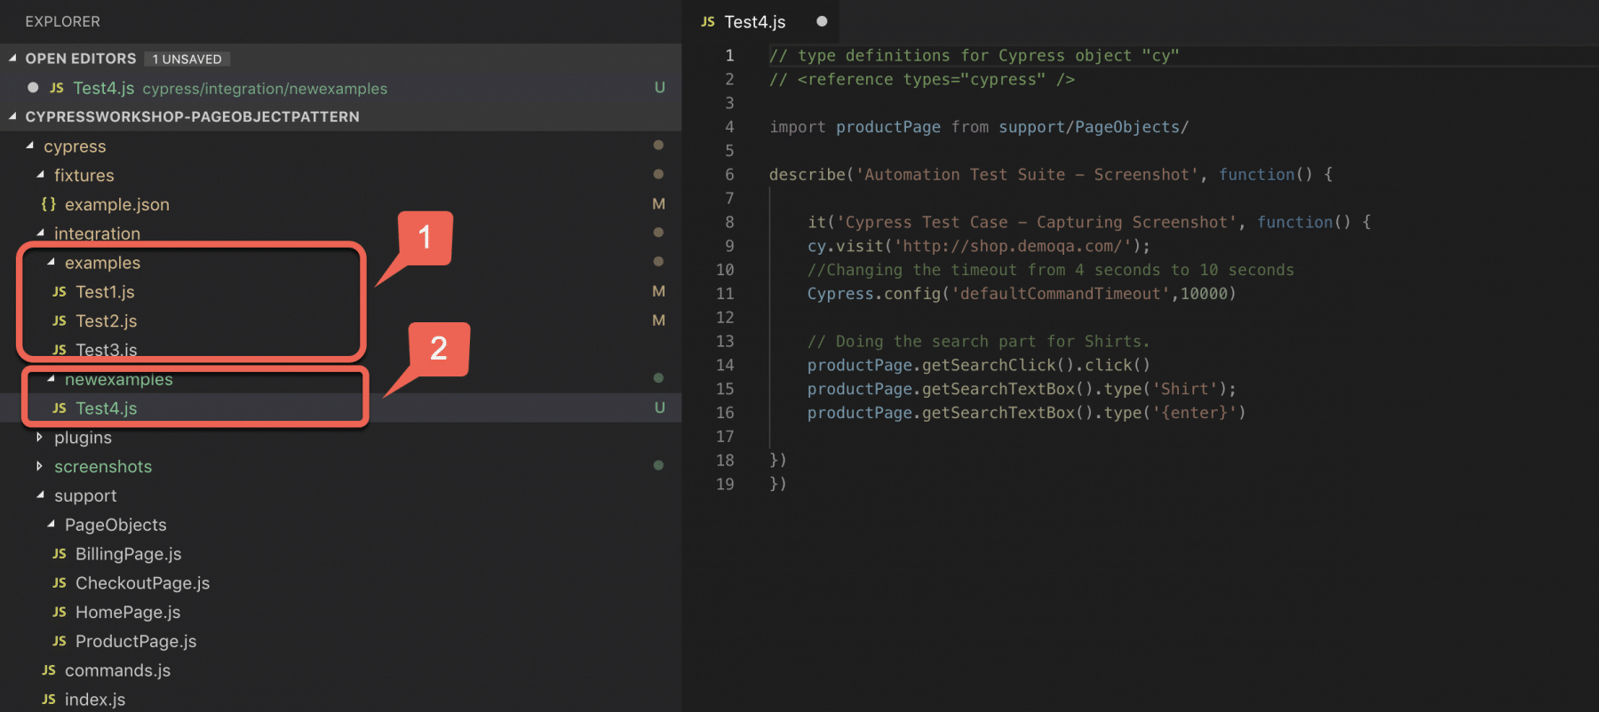The width and height of the screenshot is (1599, 712).
Task: Click the M status badge on example.json
Action: 658,204
